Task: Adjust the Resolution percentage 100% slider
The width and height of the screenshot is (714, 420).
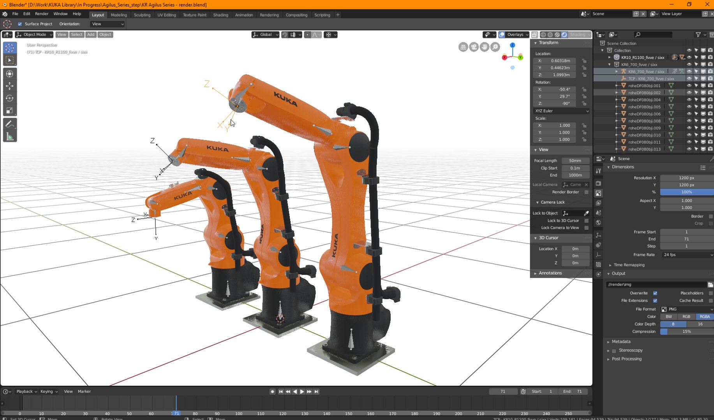Action: pyautogui.click(x=687, y=192)
